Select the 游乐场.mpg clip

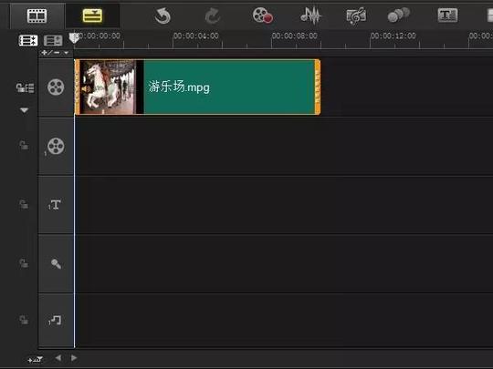pyautogui.click(x=197, y=87)
